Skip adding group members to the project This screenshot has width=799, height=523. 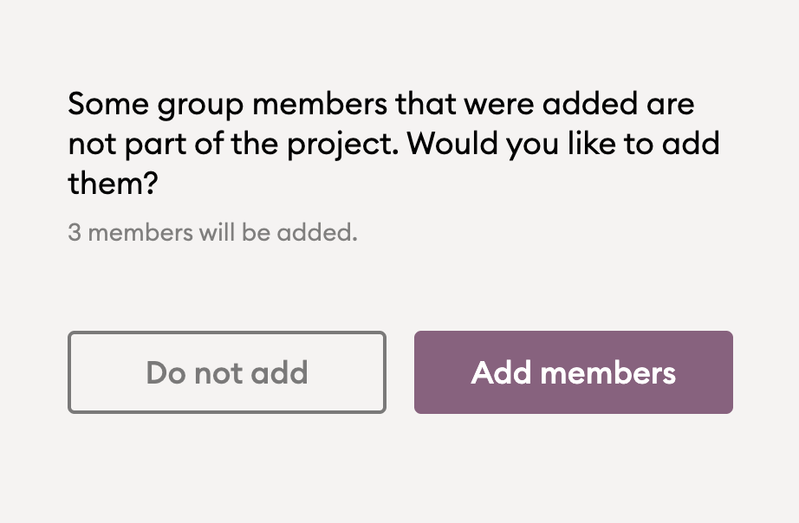click(226, 372)
